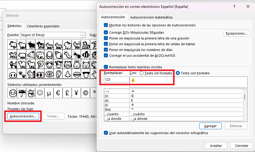This screenshot has height=152, width=255.
Task: Select the rat emoji in the symbol grid
Action: (13, 45)
